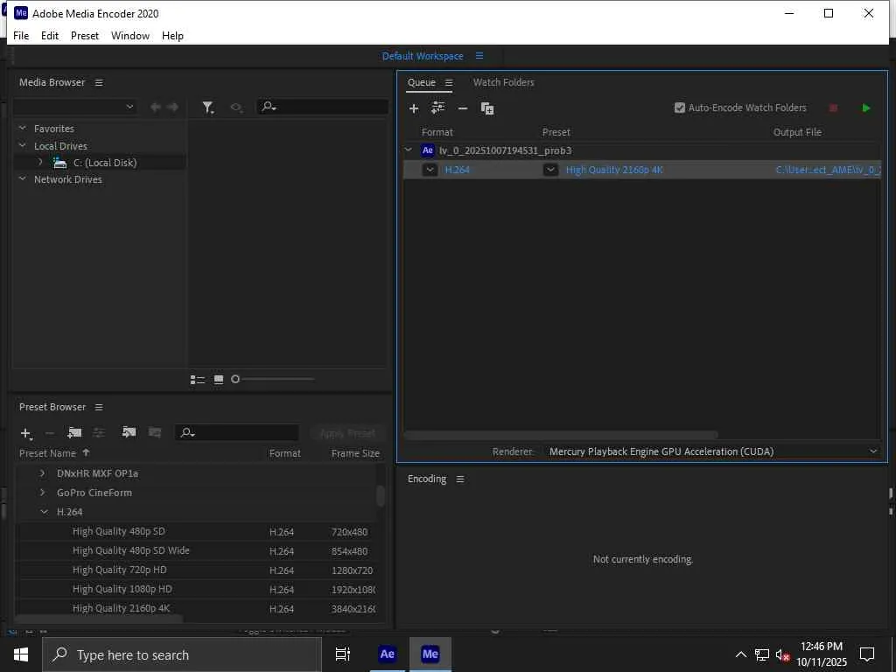
Task: Open the Encoding panel menu icon
Action: click(x=460, y=479)
